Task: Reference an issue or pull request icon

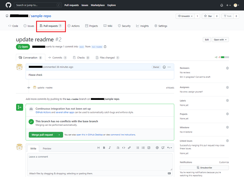Action: [163, 148]
